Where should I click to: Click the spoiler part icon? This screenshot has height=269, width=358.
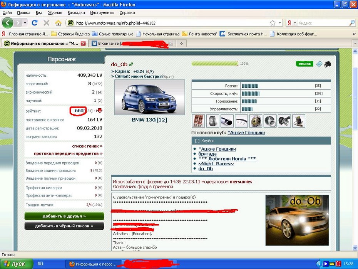[241, 121]
